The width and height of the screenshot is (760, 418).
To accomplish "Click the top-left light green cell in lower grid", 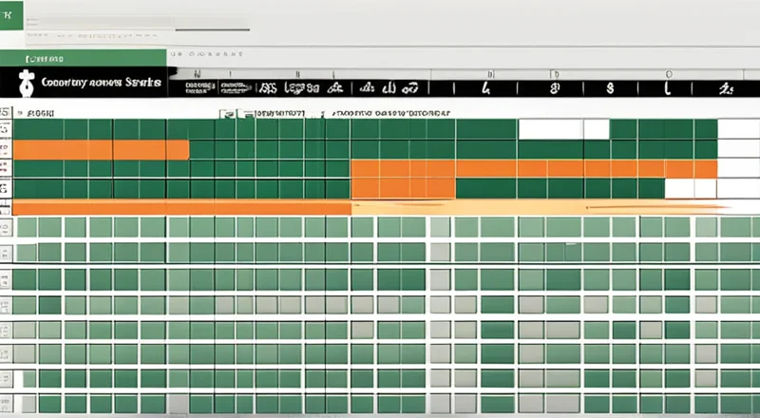I will point(27,227).
